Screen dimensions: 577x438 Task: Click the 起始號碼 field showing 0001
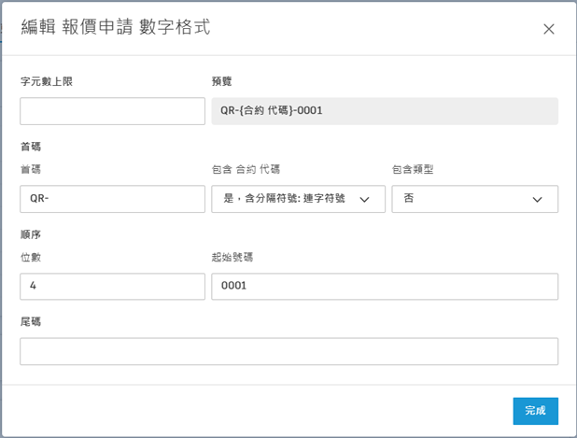(x=385, y=287)
